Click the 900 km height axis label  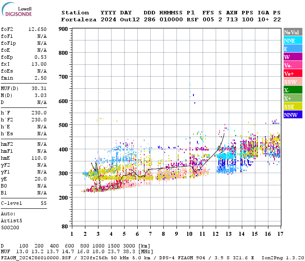pos(63,29)
